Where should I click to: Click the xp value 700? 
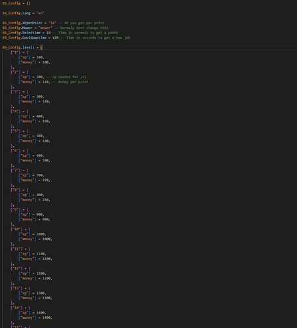[39, 175]
